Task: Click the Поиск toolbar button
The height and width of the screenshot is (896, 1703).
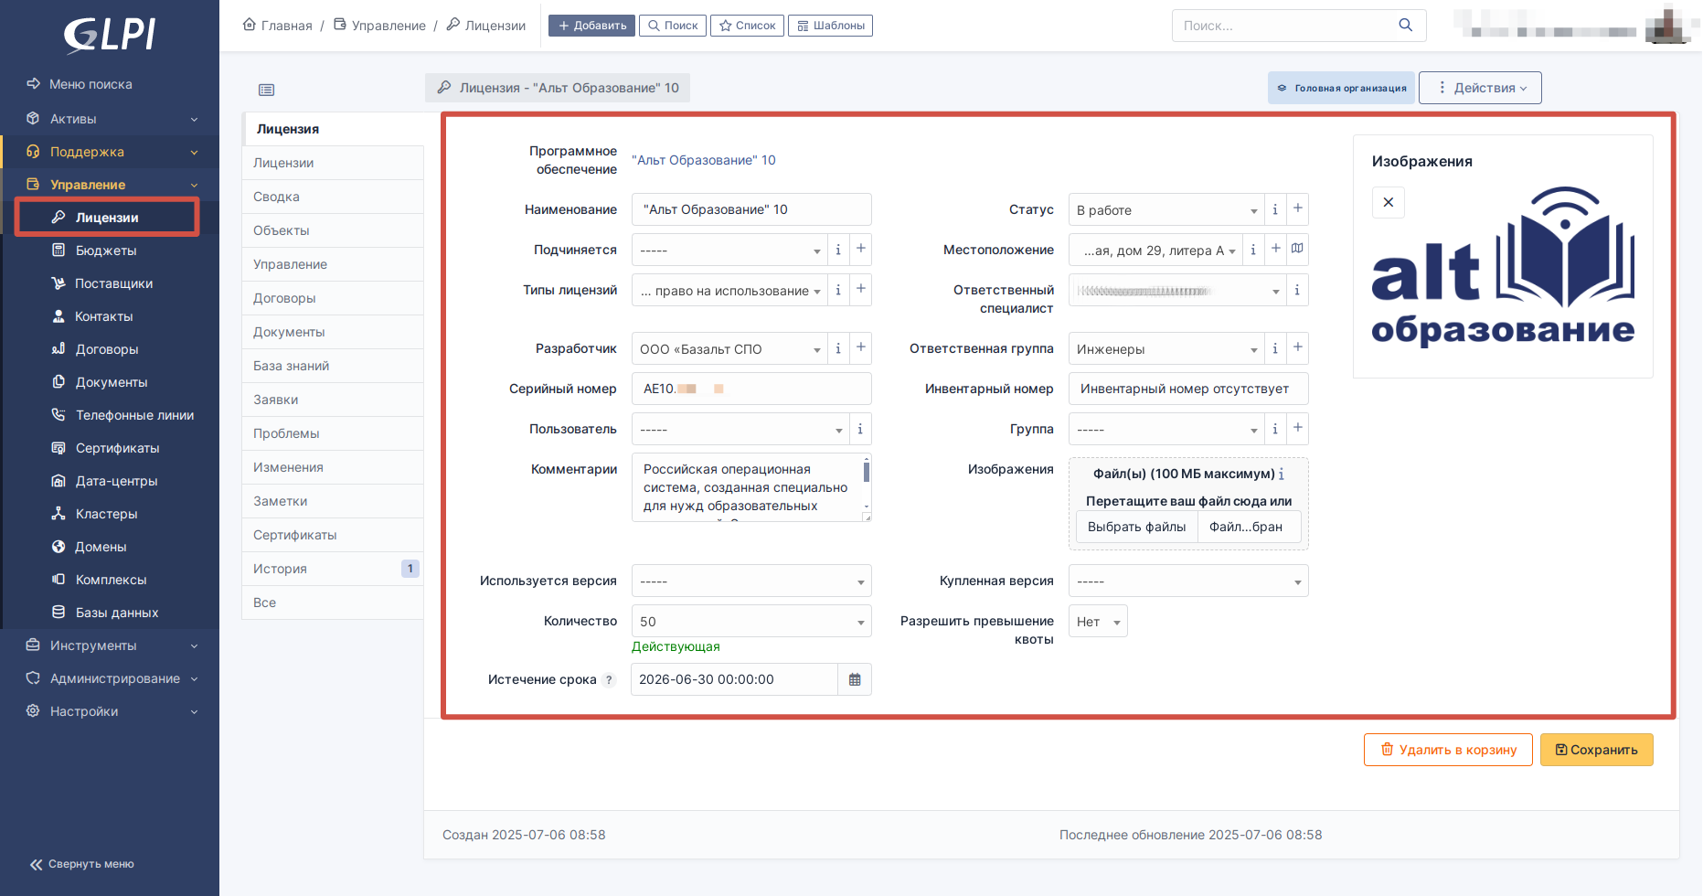Action: [673, 26]
